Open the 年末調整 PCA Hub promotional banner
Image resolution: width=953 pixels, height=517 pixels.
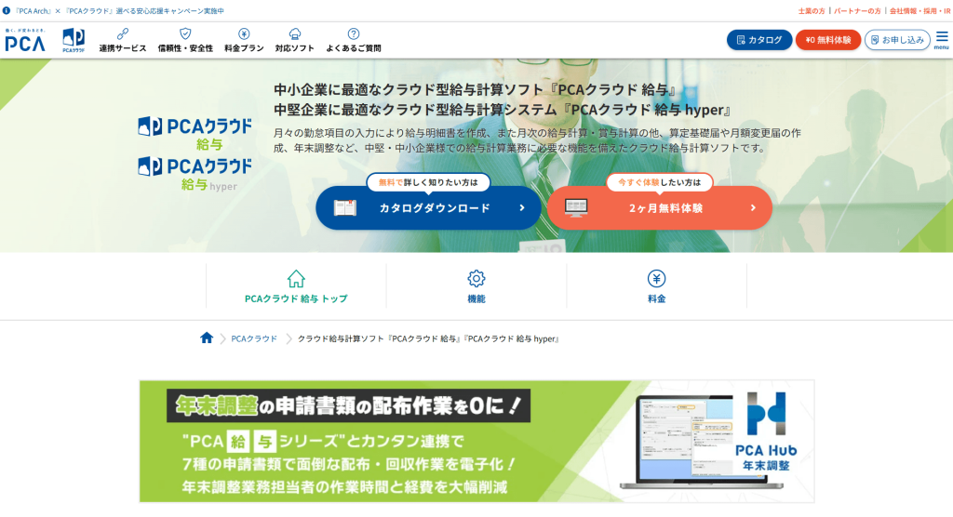[x=477, y=442]
